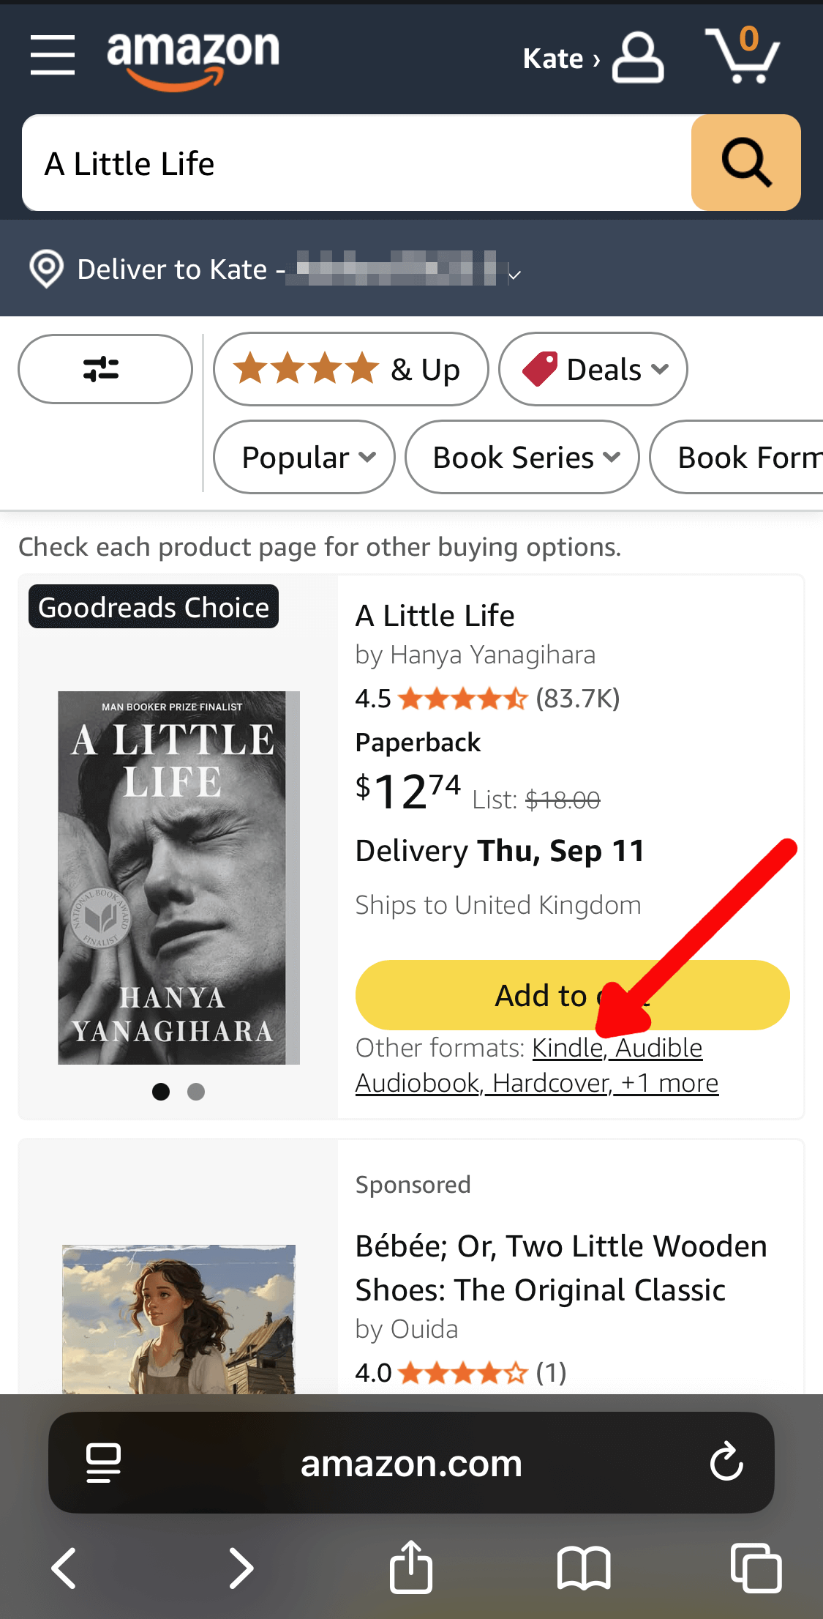The height and width of the screenshot is (1619, 823).
Task: Open Kate's account menu
Action: (x=593, y=58)
